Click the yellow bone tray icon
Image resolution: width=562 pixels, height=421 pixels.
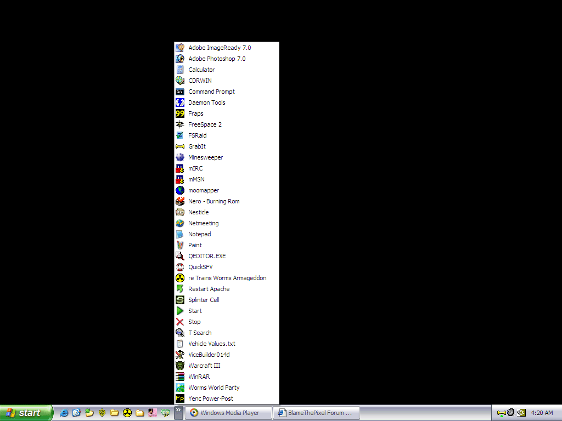[501, 413]
